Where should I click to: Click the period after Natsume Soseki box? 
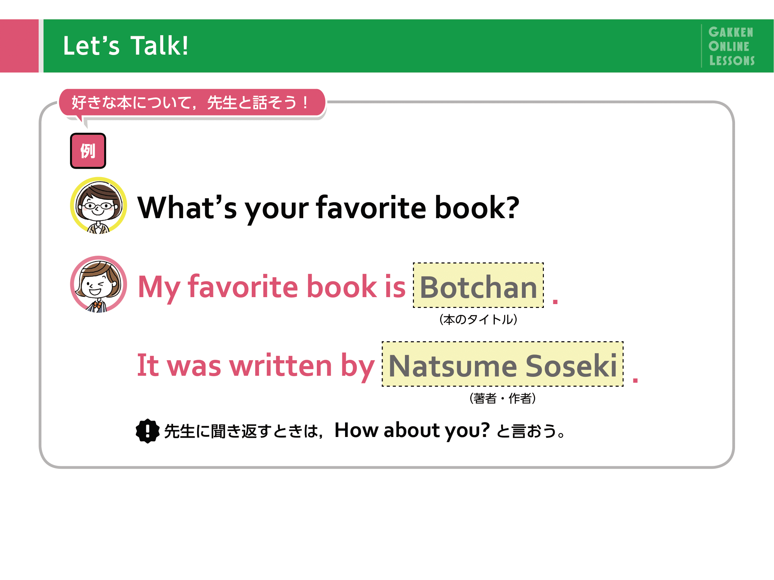(x=635, y=380)
